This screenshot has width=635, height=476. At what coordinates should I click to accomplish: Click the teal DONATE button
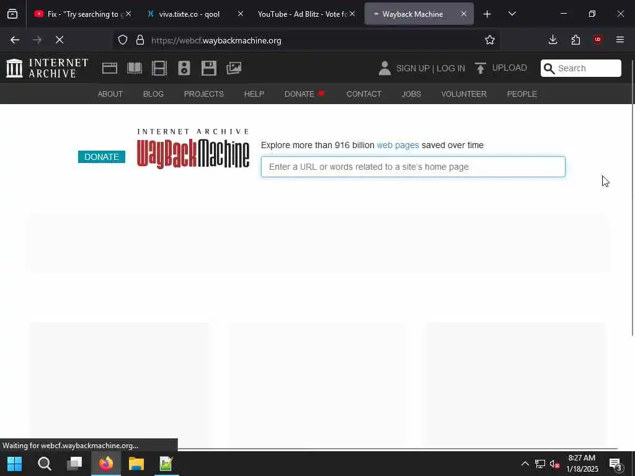102,157
